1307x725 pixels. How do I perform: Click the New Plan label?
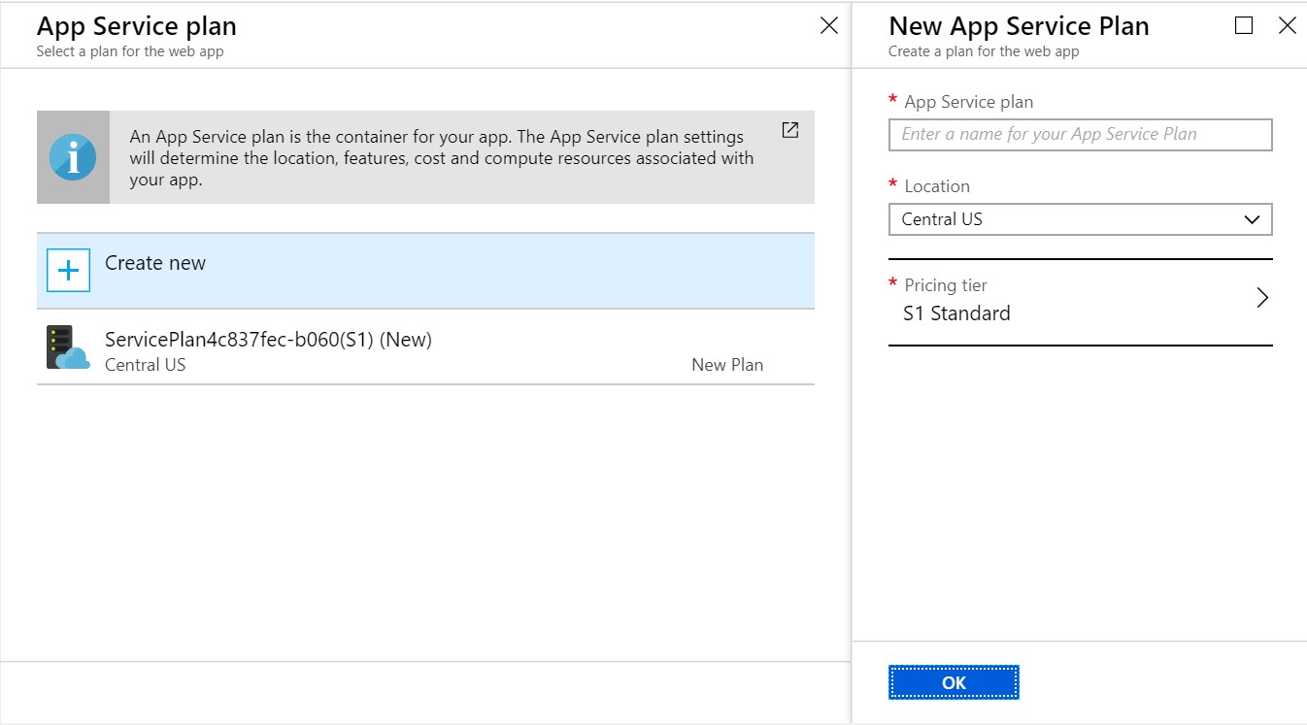coord(726,364)
